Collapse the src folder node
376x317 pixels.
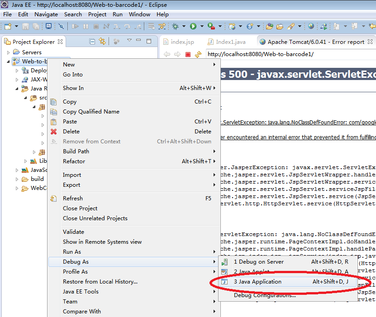coord(25,98)
